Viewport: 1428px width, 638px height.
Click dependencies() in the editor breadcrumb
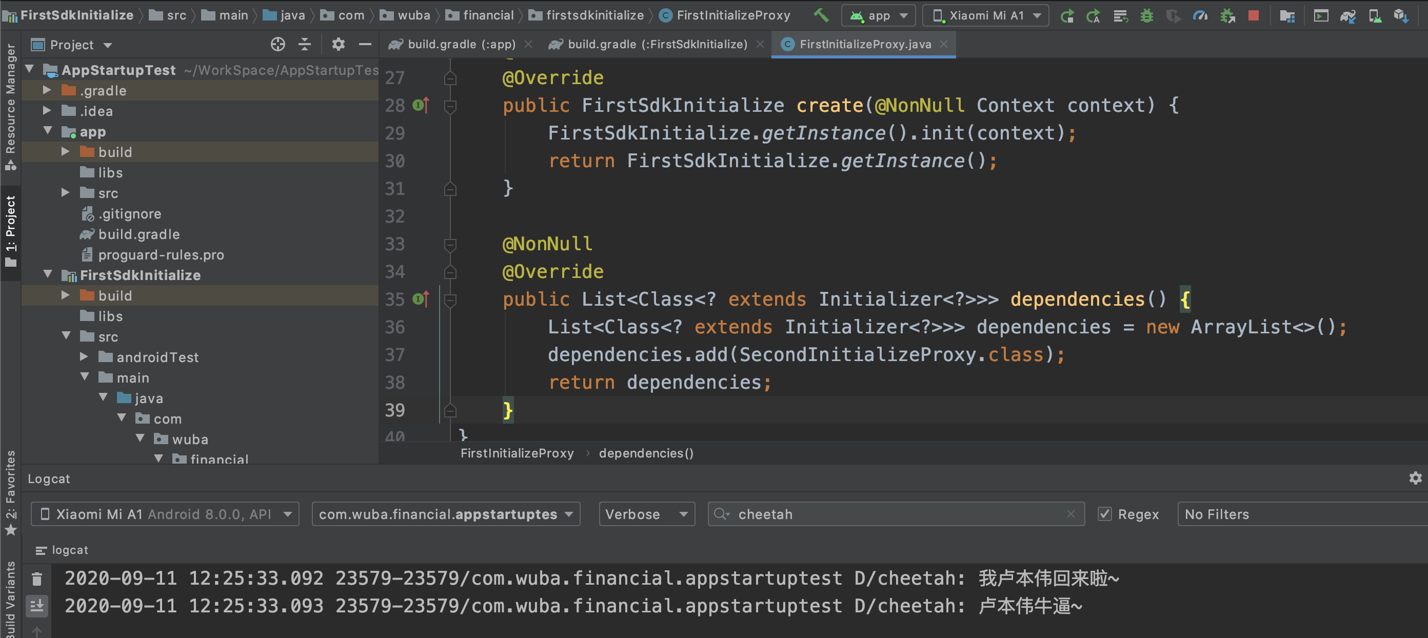tap(646, 453)
